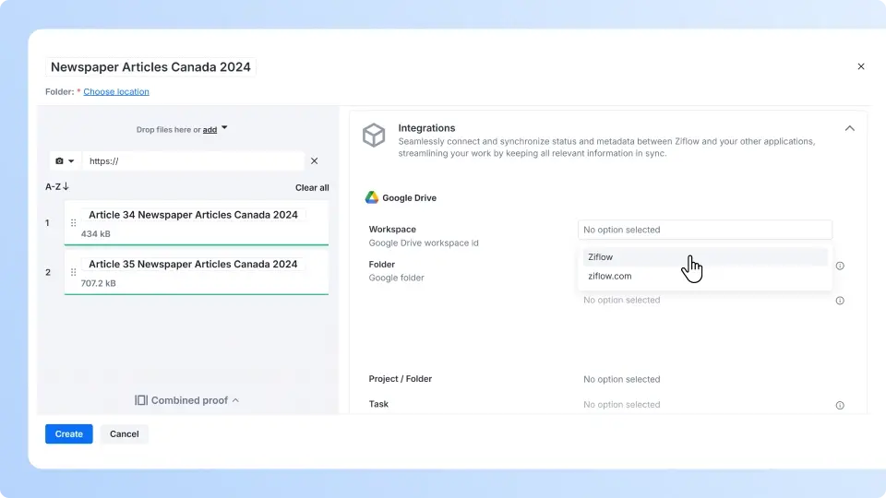This screenshot has width=886, height=498.
Task: Select Ziflow from workspace options
Action: 601,257
